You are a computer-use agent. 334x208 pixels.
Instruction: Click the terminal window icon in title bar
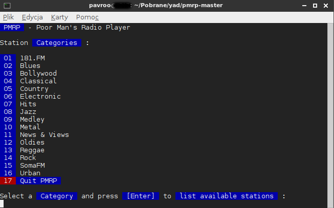coord(6,5)
